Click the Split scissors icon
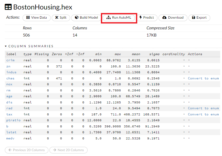This screenshot has height=156, width=222. coord(57,18)
